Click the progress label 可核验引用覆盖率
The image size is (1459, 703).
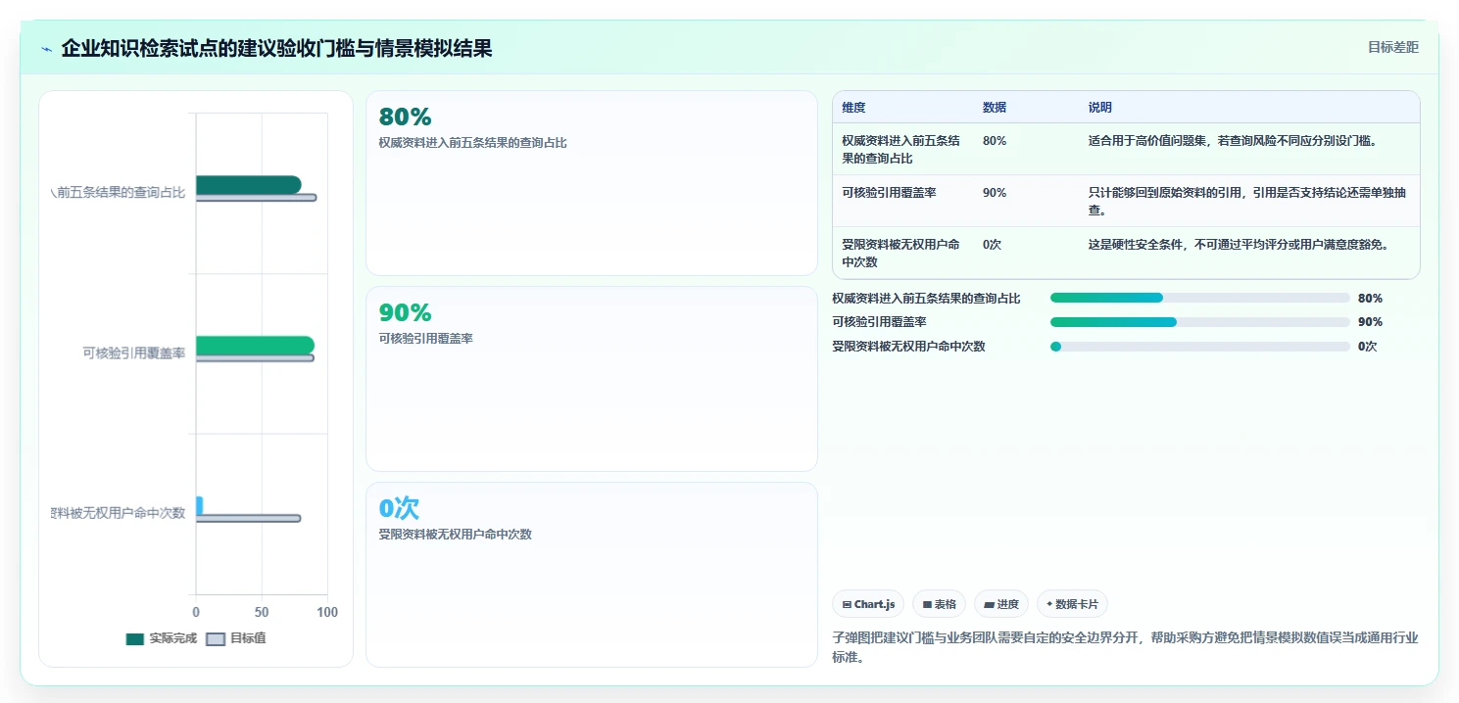click(879, 322)
